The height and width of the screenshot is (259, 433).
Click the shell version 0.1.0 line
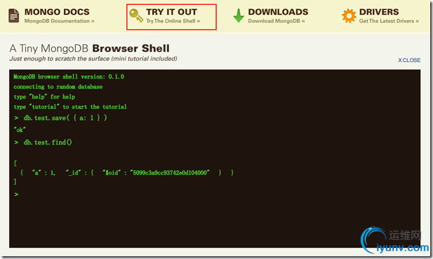69,77
